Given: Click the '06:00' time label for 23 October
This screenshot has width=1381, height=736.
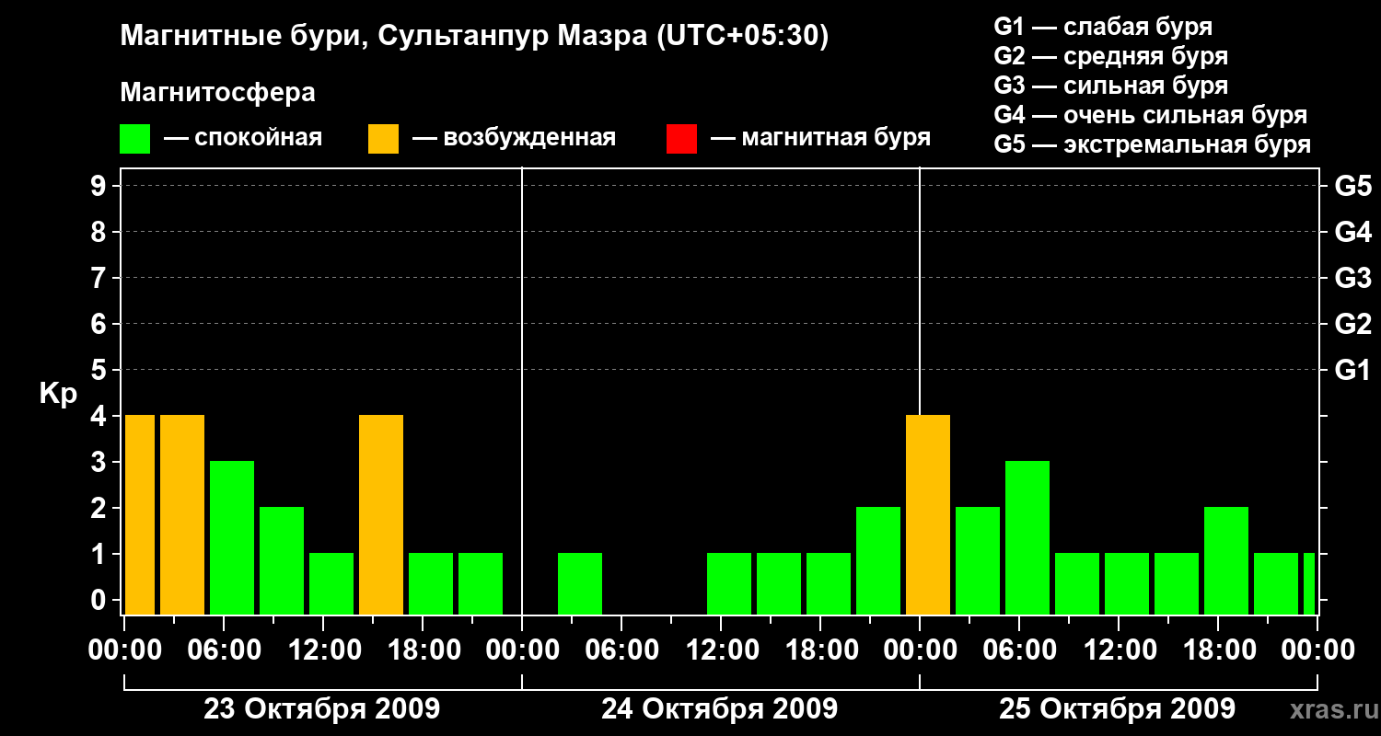Looking at the screenshot, I should (x=224, y=650).
